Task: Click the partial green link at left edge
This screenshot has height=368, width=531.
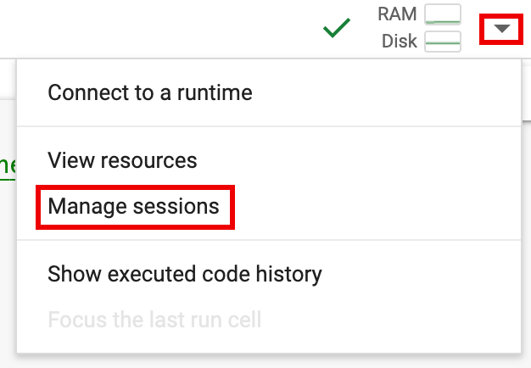Action: [8, 164]
